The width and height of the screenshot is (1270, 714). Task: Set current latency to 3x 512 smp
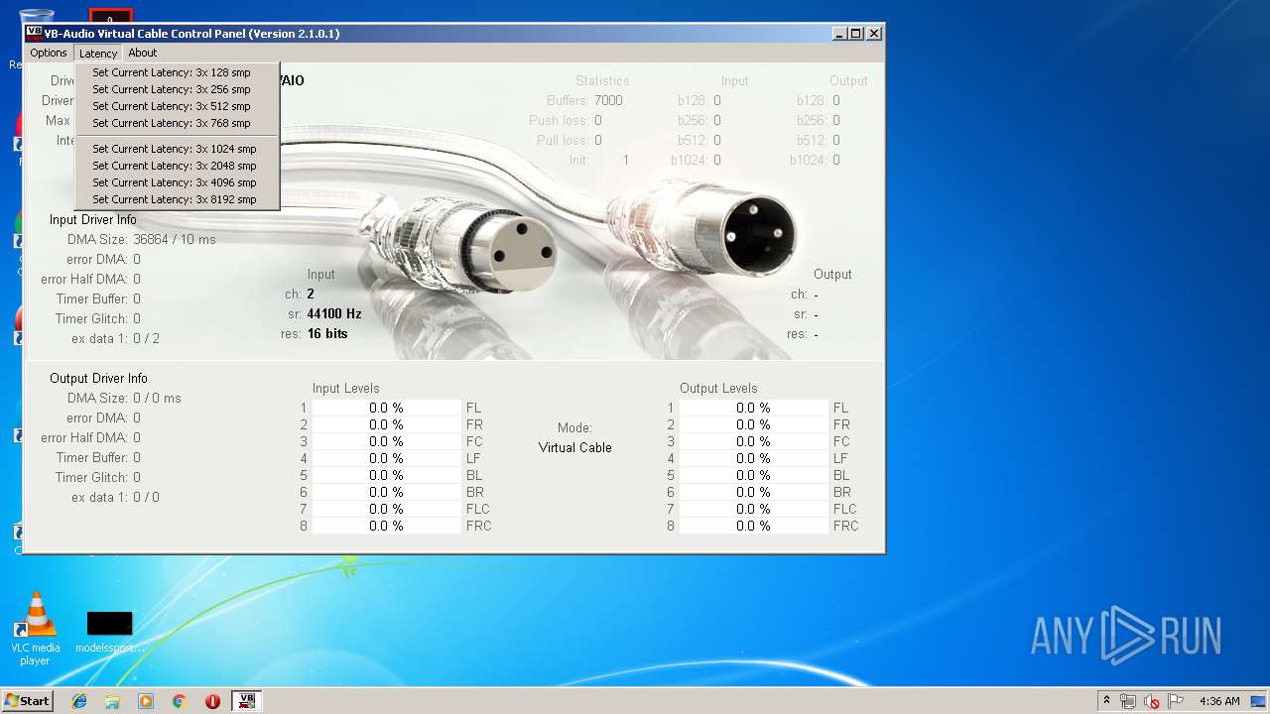coord(177,106)
